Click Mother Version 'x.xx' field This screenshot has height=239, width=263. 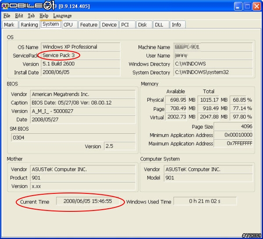pyautogui.click(x=83, y=186)
